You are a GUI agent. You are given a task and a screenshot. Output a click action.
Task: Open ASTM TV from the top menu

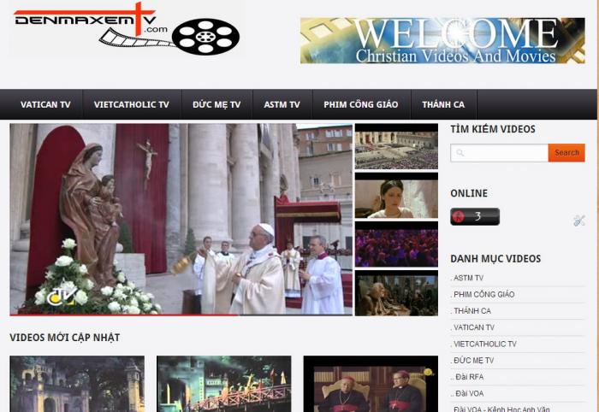pyautogui.click(x=282, y=105)
